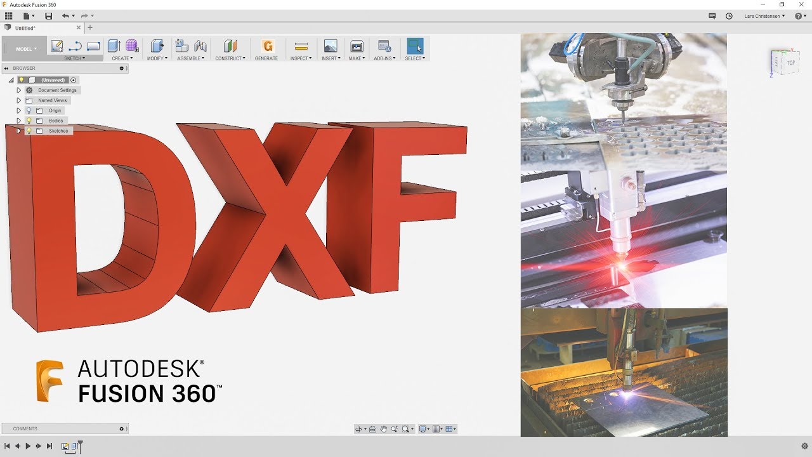Click the Undo arrow

click(x=65, y=16)
